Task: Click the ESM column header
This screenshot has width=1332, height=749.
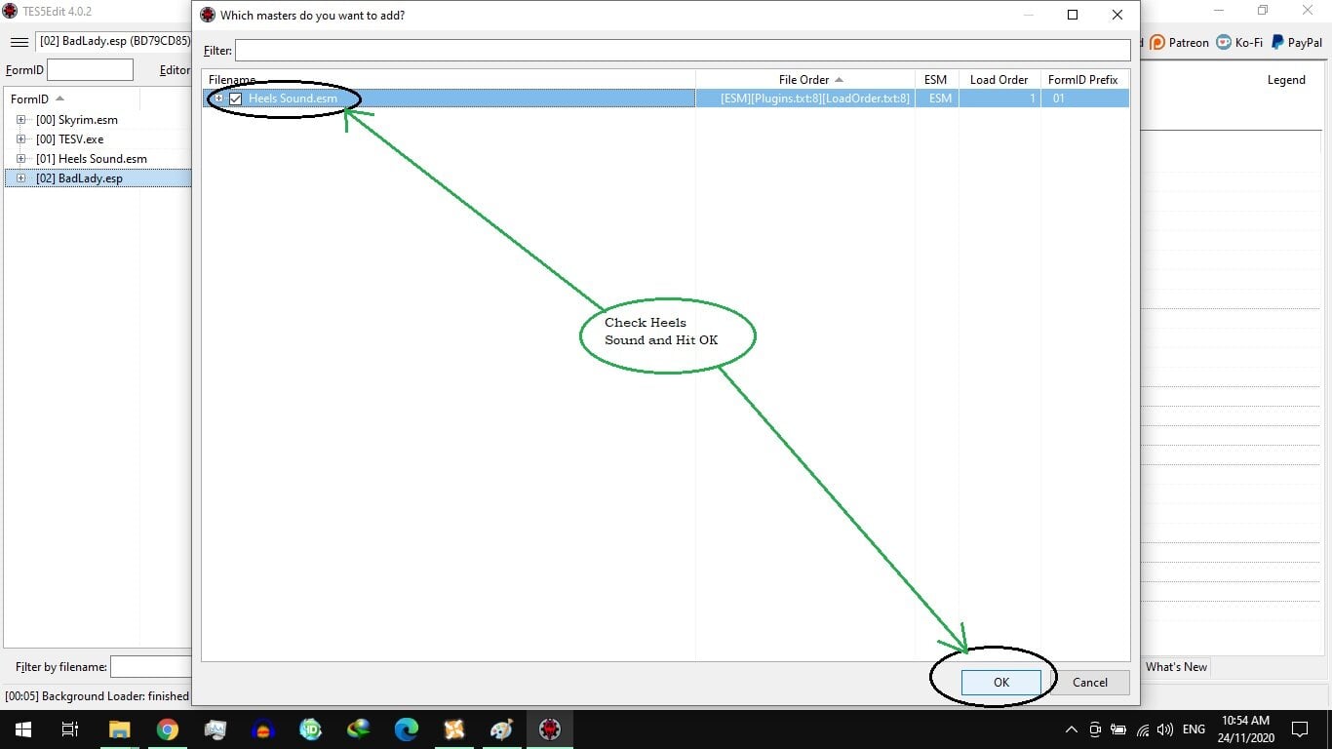Action: coord(936,80)
